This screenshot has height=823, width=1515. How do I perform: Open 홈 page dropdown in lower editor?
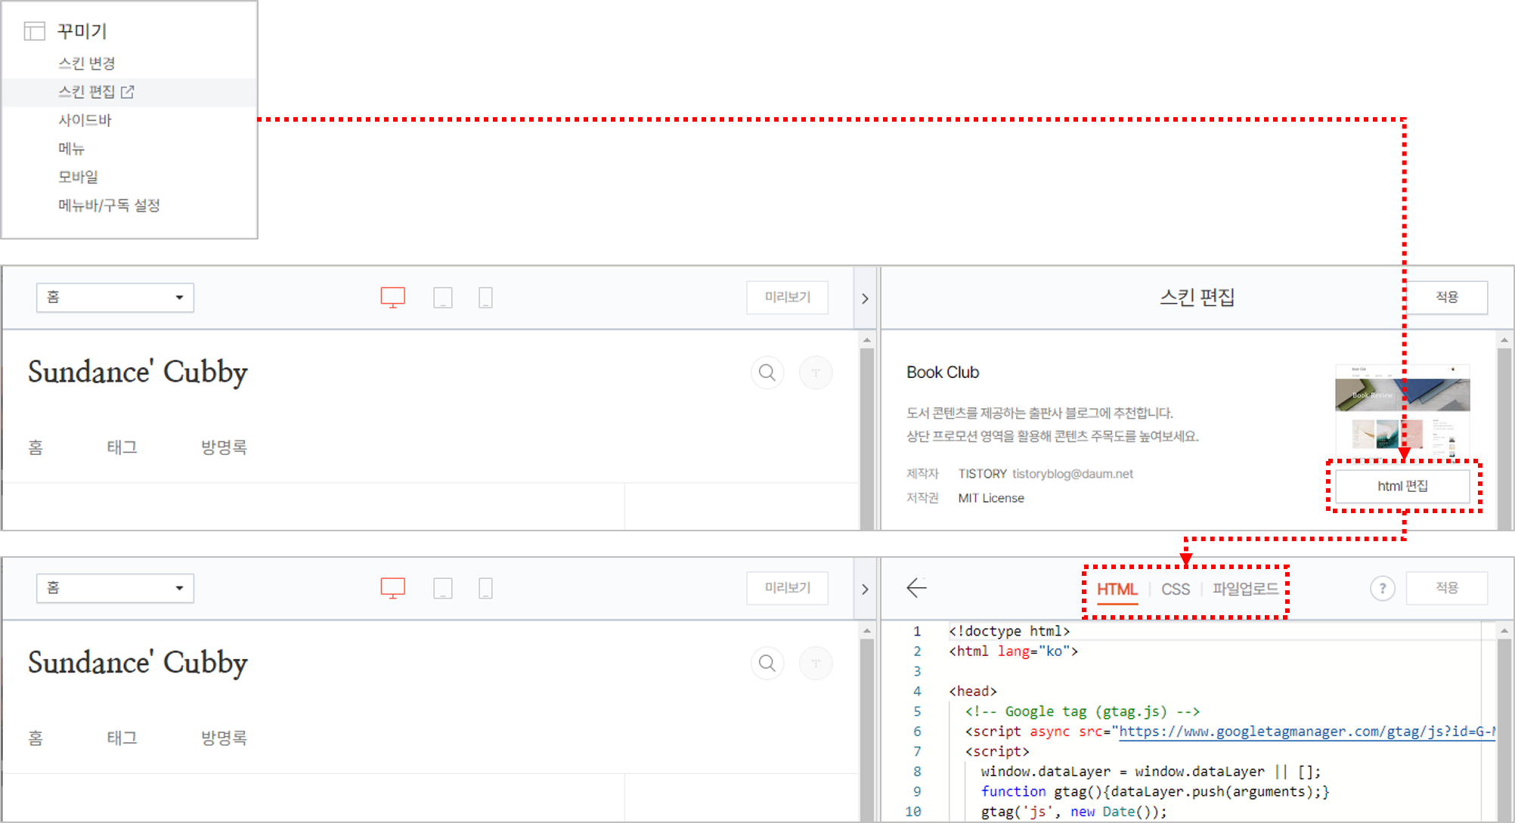(115, 588)
